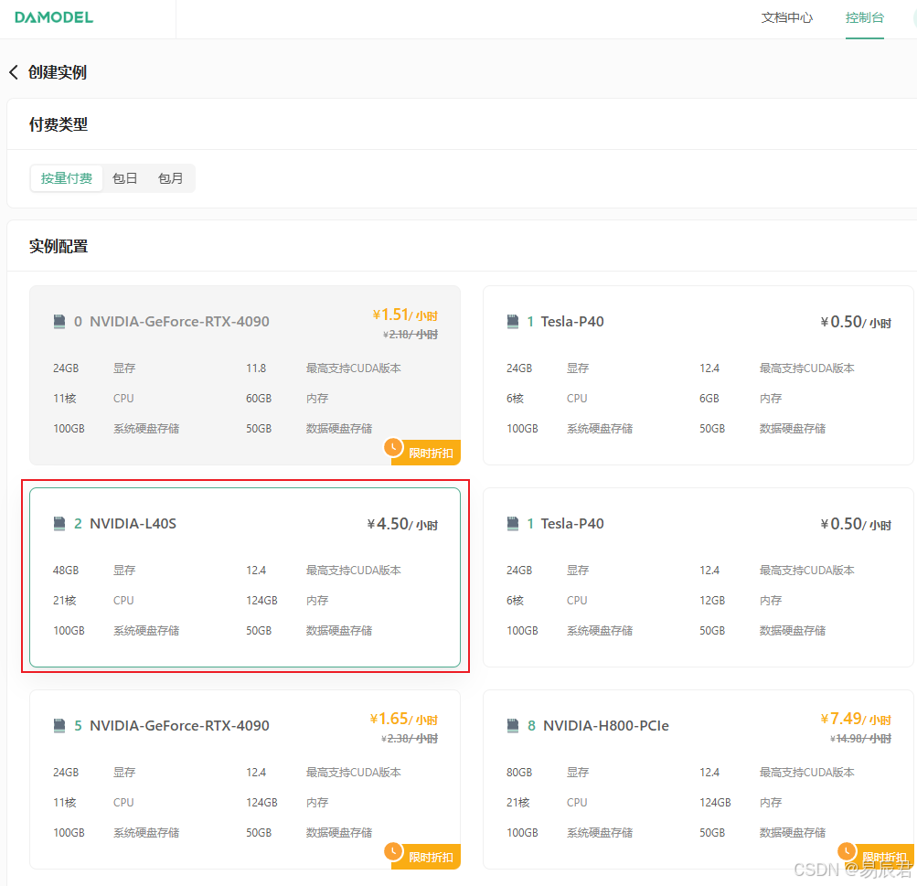
Task: Select the Tesla-P40 card with 12GB memory
Action: 698,577
